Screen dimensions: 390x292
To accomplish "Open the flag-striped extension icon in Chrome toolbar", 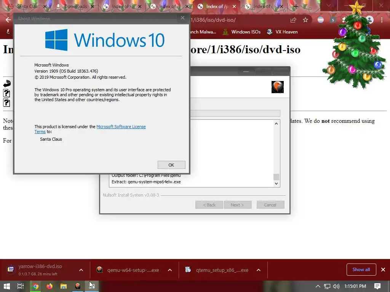I will (321, 20).
